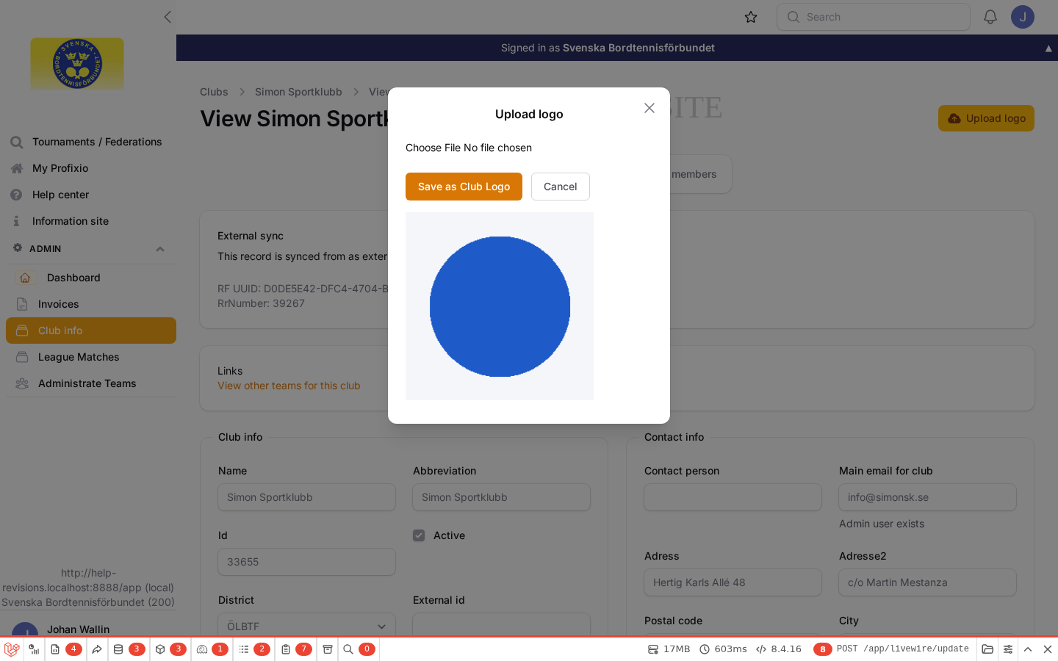Open debugbar database queries icon
The height and width of the screenshot is (661, 1058).
coord(118,649)
